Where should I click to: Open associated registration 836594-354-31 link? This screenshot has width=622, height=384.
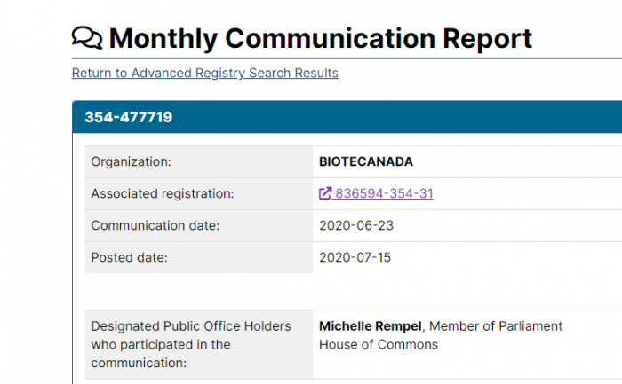pyautogui.click(x=376, y=193)
